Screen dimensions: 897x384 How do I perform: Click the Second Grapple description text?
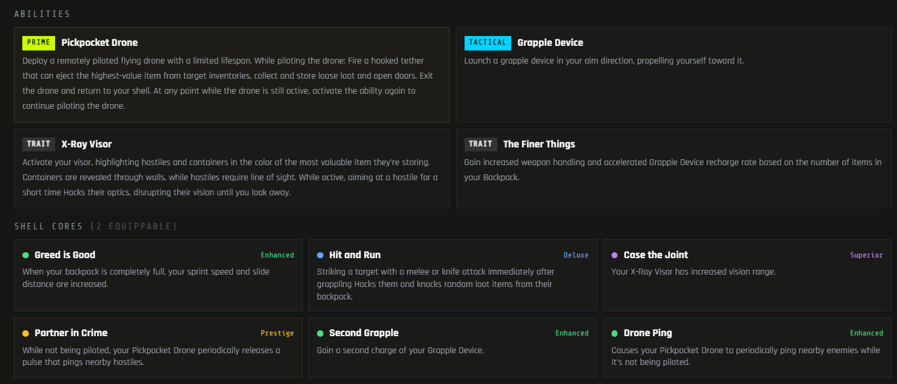400,350
